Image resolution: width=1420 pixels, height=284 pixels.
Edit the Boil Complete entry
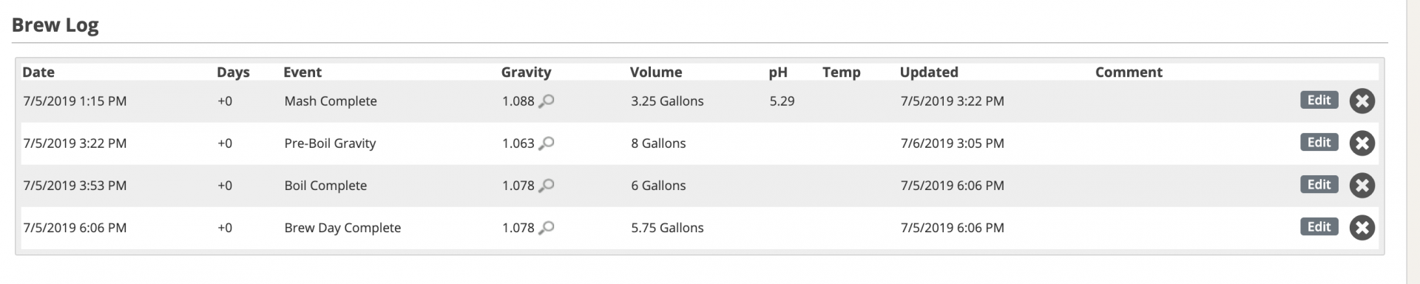click(x=1319, y=184)
